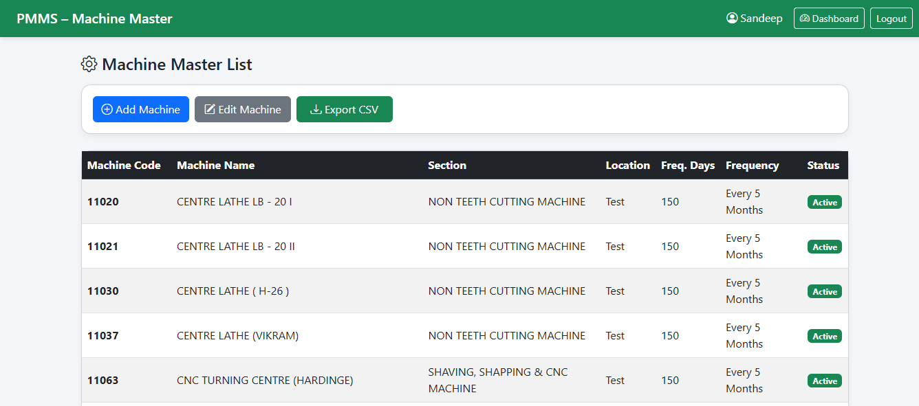This screenshot has width=919, height=406.
Task: Click the PMMS – Machine Master brand title
Action: [94, 19]
